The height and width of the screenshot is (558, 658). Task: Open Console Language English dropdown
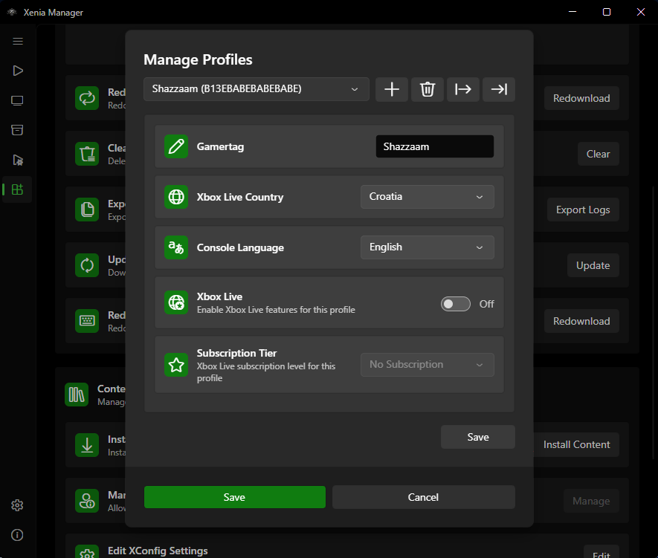428,247
